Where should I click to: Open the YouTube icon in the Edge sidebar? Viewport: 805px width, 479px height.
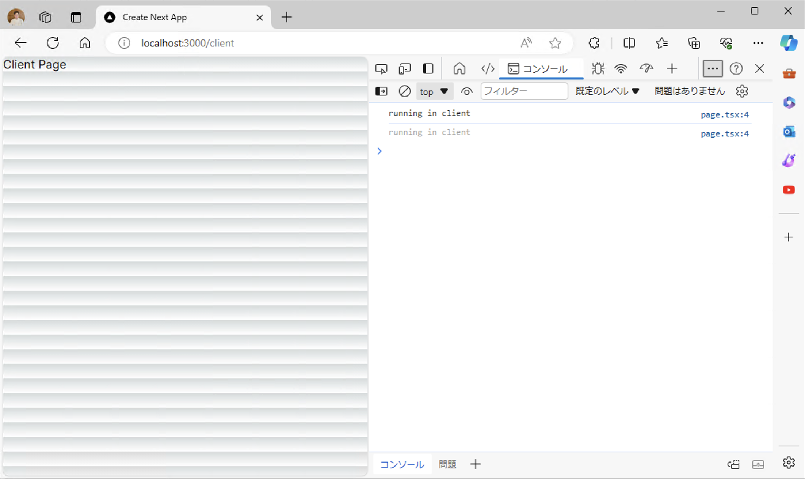(x=789, y=190)
